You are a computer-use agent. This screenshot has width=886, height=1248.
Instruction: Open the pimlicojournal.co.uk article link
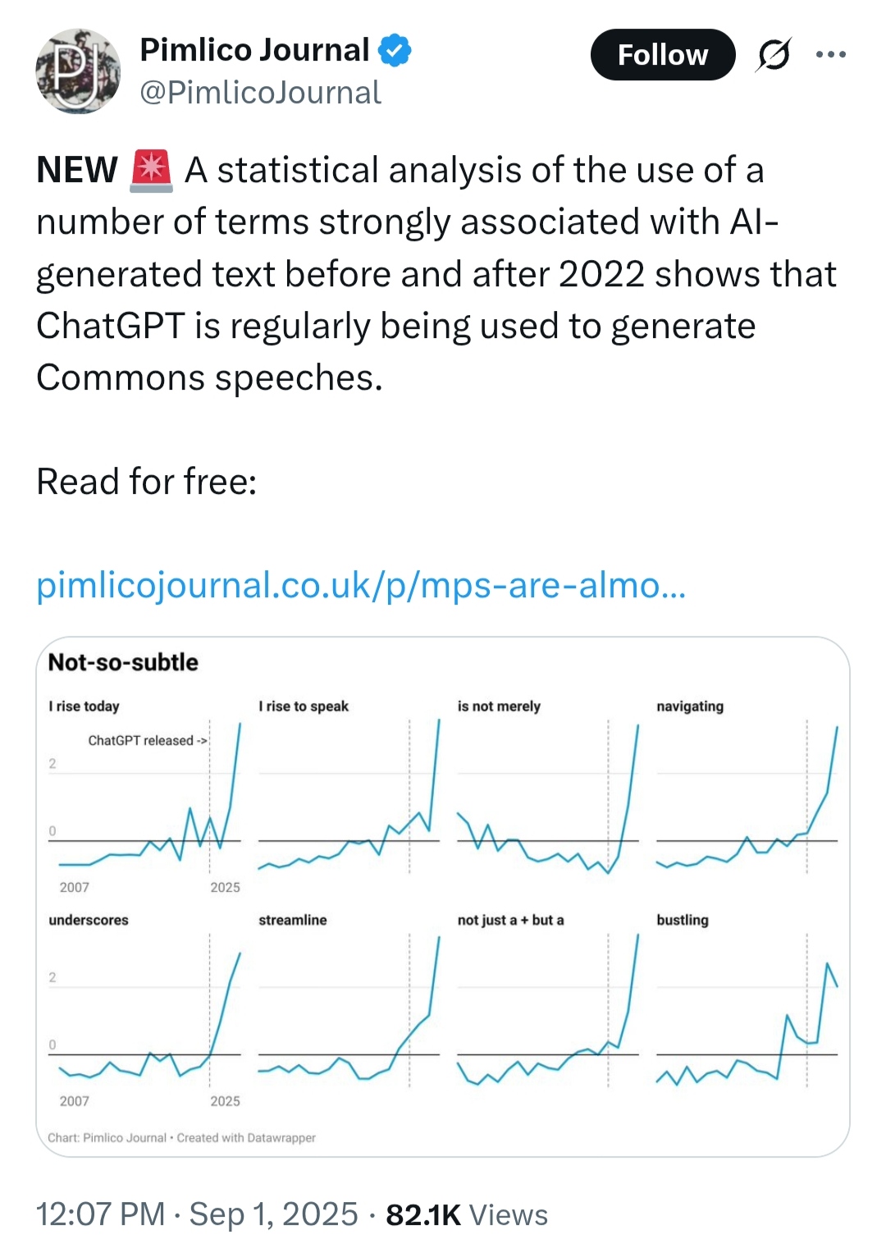[361, 585]
